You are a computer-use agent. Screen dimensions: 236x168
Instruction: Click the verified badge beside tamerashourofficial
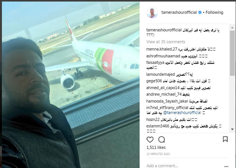pyautogui.click(x=200, y=13)
